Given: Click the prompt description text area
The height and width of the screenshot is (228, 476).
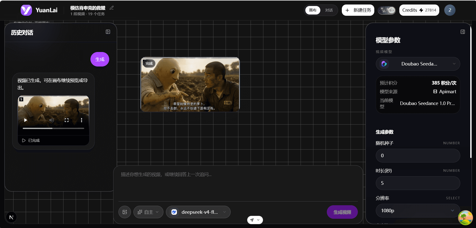Looking at the screenshot, I should pyautogui.click(x=238, y=184).
